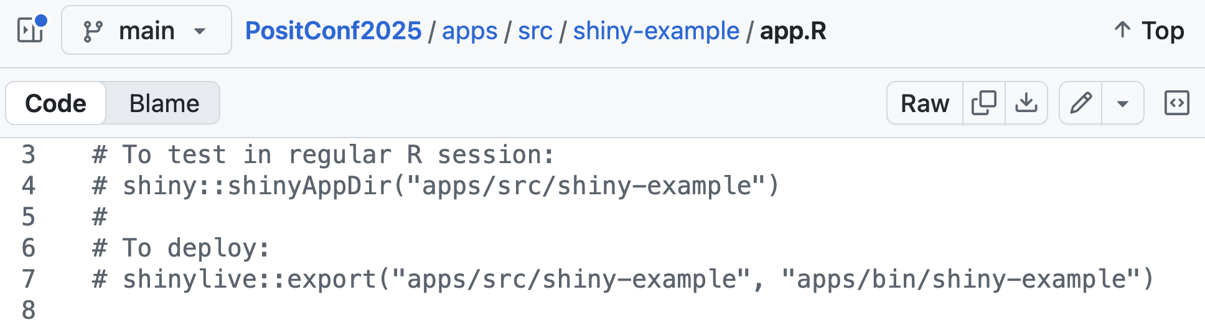The image size is (1205, 325).
Task: Edit this file with pencil icon
Action: pos(1081,103)
